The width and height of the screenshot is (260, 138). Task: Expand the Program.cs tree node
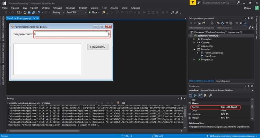pyautogui.click(x=194, y=59)
